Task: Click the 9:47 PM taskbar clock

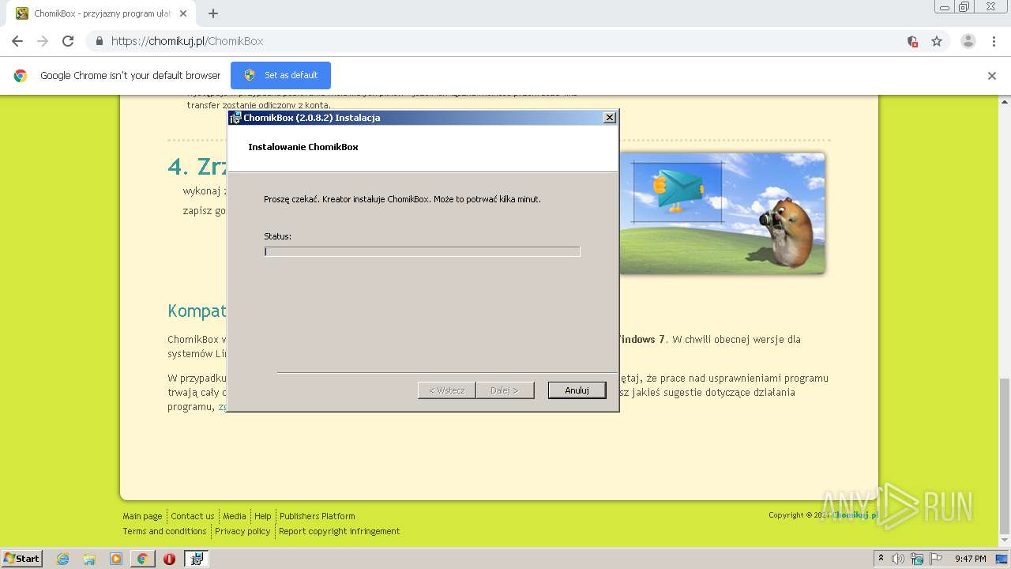Action: (x=971, y=559)
